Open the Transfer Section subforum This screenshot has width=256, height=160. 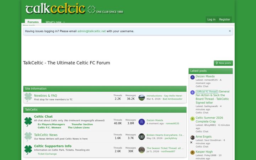tap(82, 124)
